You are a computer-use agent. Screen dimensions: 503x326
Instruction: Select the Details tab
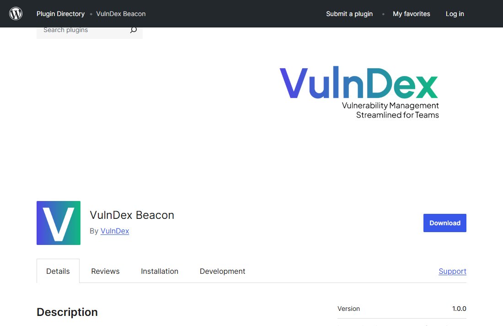(58, 271)
